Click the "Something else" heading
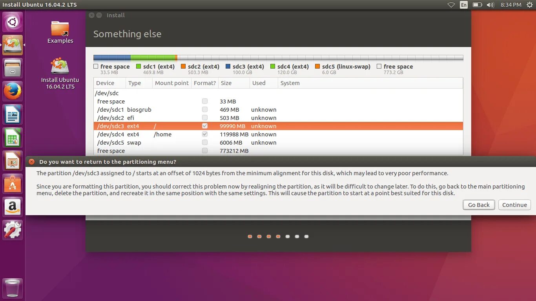Screen dimensions: 536x301 click(x=127, y=34)
